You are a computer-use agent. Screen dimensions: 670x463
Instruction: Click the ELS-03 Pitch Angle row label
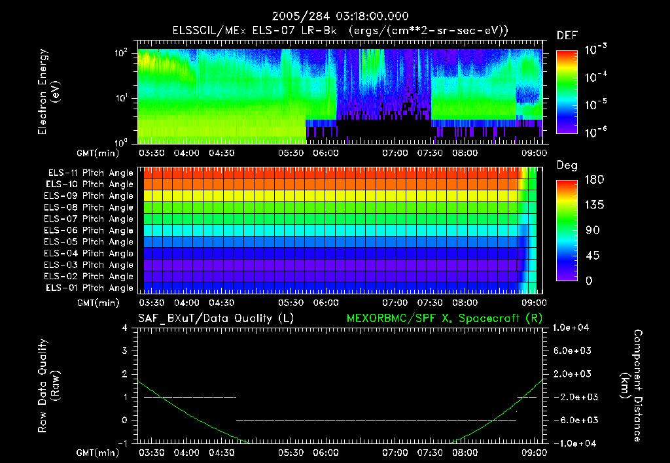89,265
